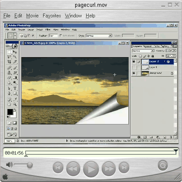The image size is (182, 182).
Task: Select the Hand tool
Action: (9, 104)
